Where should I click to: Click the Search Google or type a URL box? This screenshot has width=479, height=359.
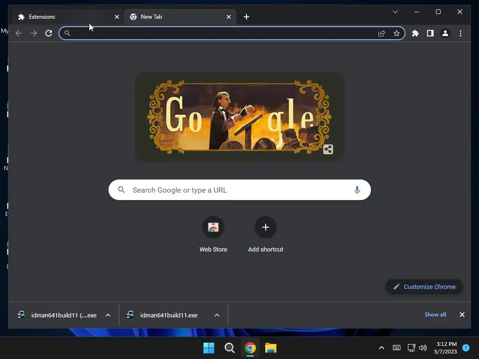tap(239, 190)
